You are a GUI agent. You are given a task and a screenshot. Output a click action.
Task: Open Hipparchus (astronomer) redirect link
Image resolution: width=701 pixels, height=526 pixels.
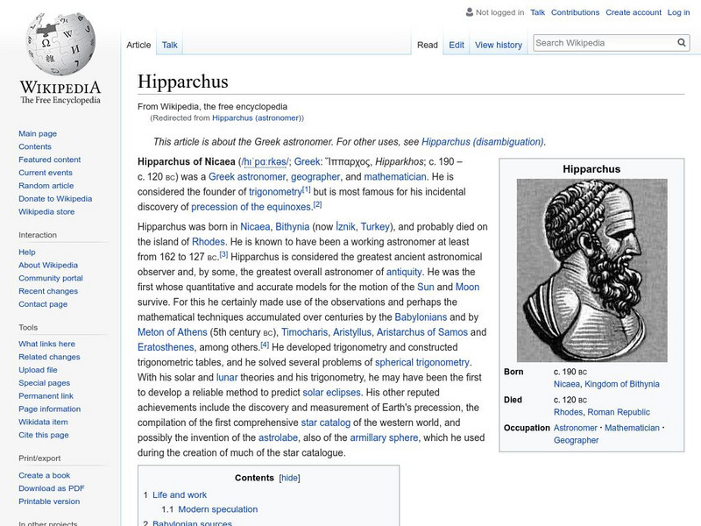click(x=257, y=117)
